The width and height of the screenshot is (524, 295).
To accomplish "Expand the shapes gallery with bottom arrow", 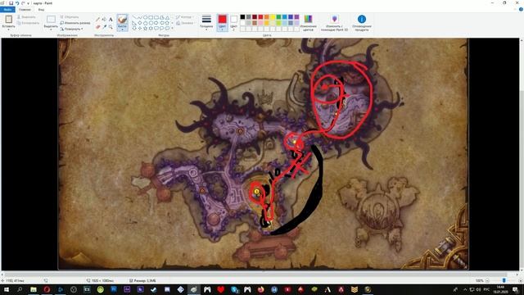I will click(173, 29).
